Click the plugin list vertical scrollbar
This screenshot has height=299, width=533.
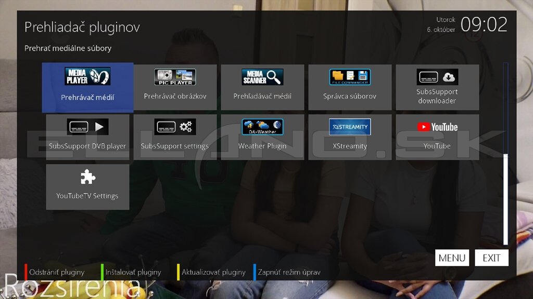pyautogui.click(x=505, y=154)
